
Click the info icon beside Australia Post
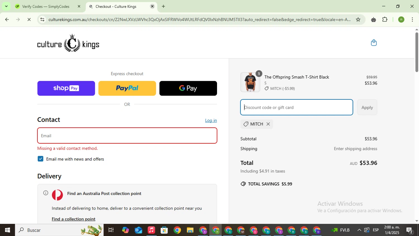pyautogui.click(x=46, y=193)
